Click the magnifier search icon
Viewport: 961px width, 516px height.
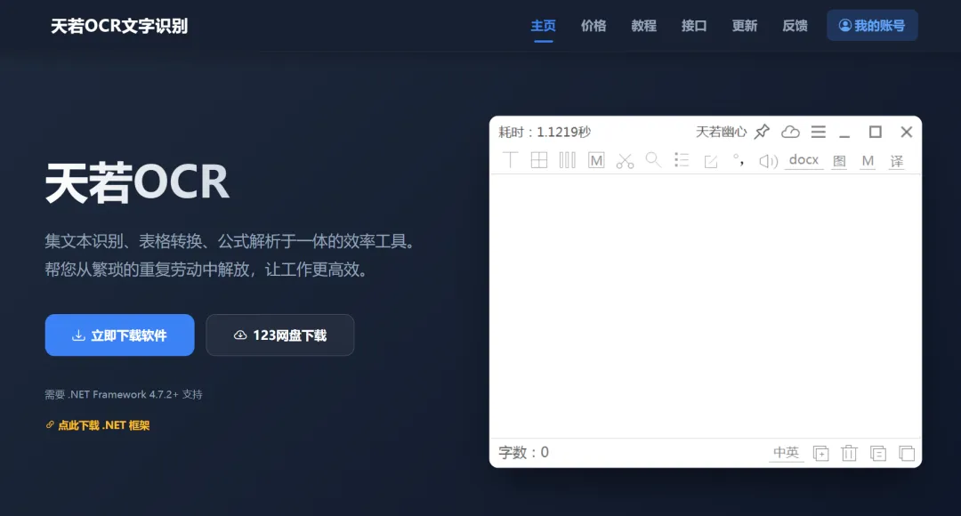[653, 160]
